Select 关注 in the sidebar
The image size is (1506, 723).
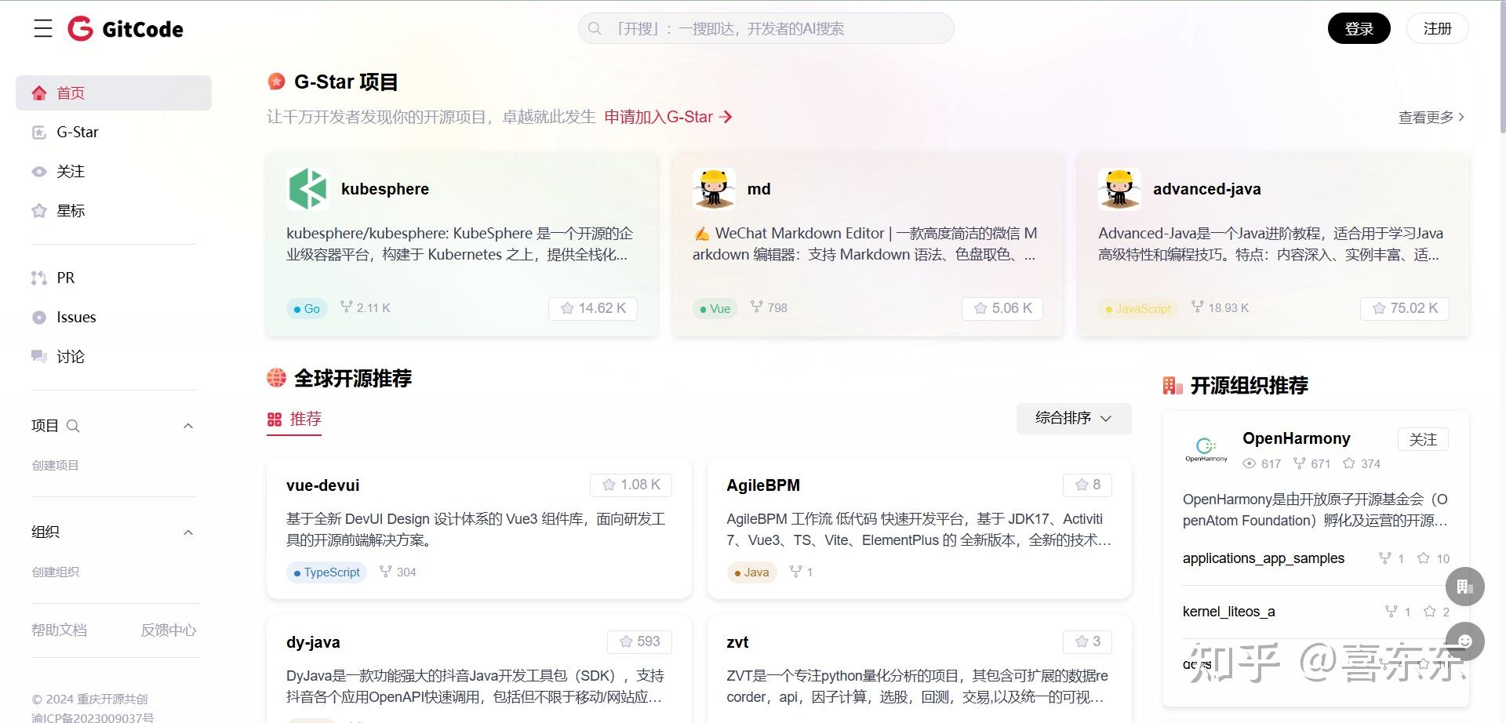(x=114, y=172)
